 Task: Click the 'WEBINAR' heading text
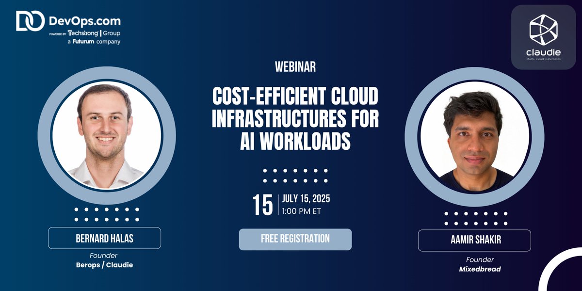coord(295,67)
